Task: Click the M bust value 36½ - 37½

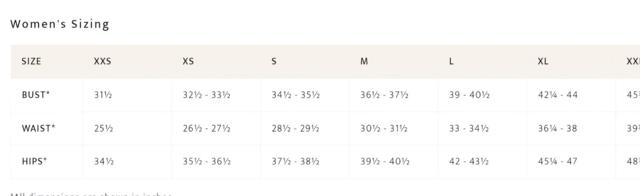Action: tap(384, 95)
